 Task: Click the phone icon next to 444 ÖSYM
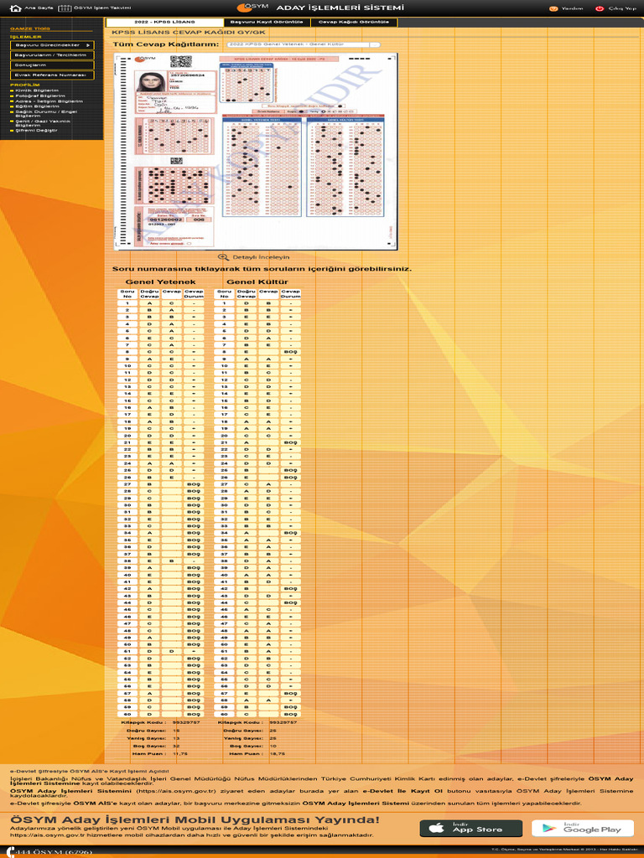point(10,852)
